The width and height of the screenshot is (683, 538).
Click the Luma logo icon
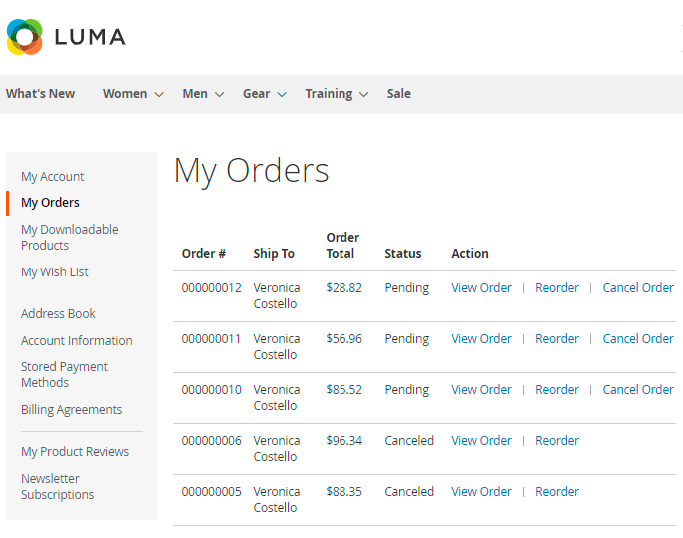[25, 37]
